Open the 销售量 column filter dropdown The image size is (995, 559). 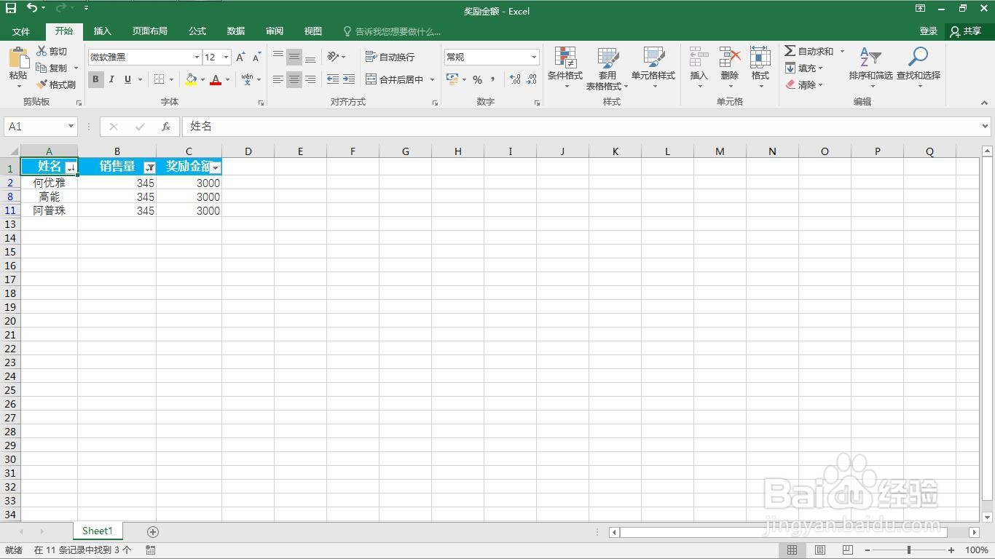click(x=149, y=167)
